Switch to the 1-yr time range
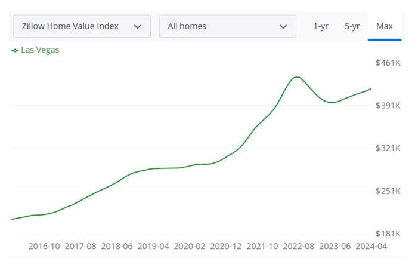Screen dimensions: 415x258 [x=321, y=26]
